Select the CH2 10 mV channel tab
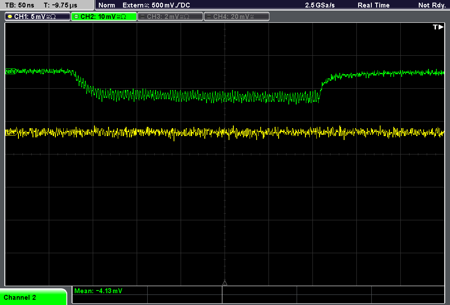The width and height of the screenshot is (450, 305). click(104, 17)
